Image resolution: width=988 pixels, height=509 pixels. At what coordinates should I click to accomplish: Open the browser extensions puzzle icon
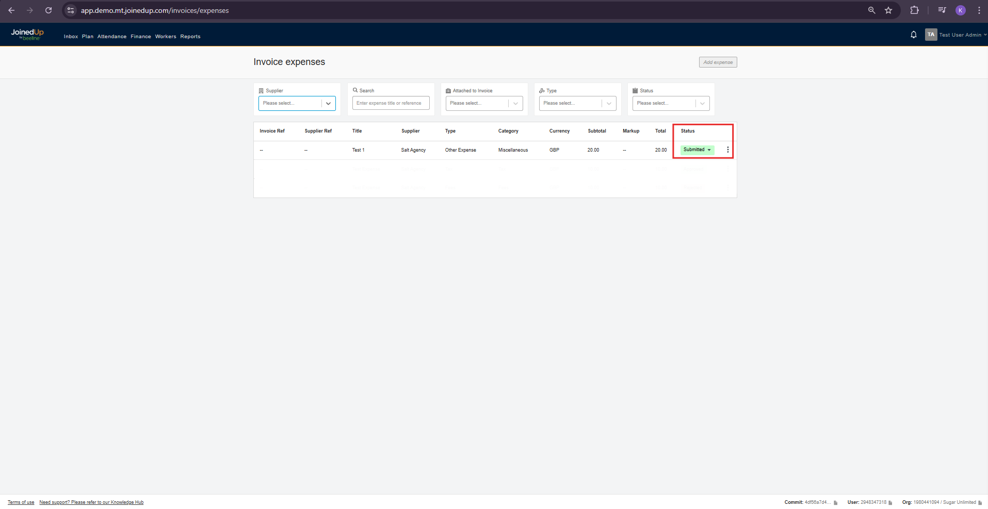[914, 10]
